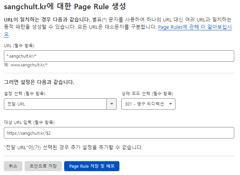Click the label 대상 URL 입력 (필수 항목)
Screen dimensions: 240x175
[x=29, y=122]
